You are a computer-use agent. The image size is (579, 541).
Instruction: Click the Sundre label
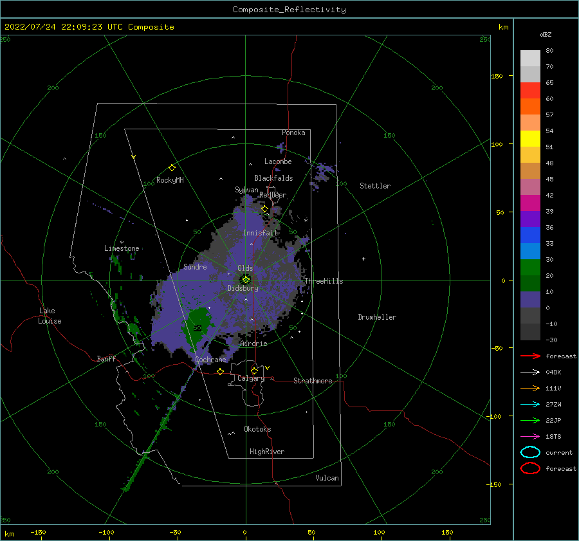tap(195, 266)
